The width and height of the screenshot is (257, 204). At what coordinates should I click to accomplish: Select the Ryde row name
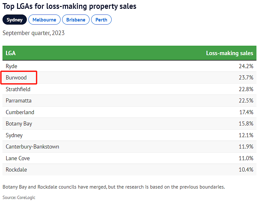click(x=11, y=66)
